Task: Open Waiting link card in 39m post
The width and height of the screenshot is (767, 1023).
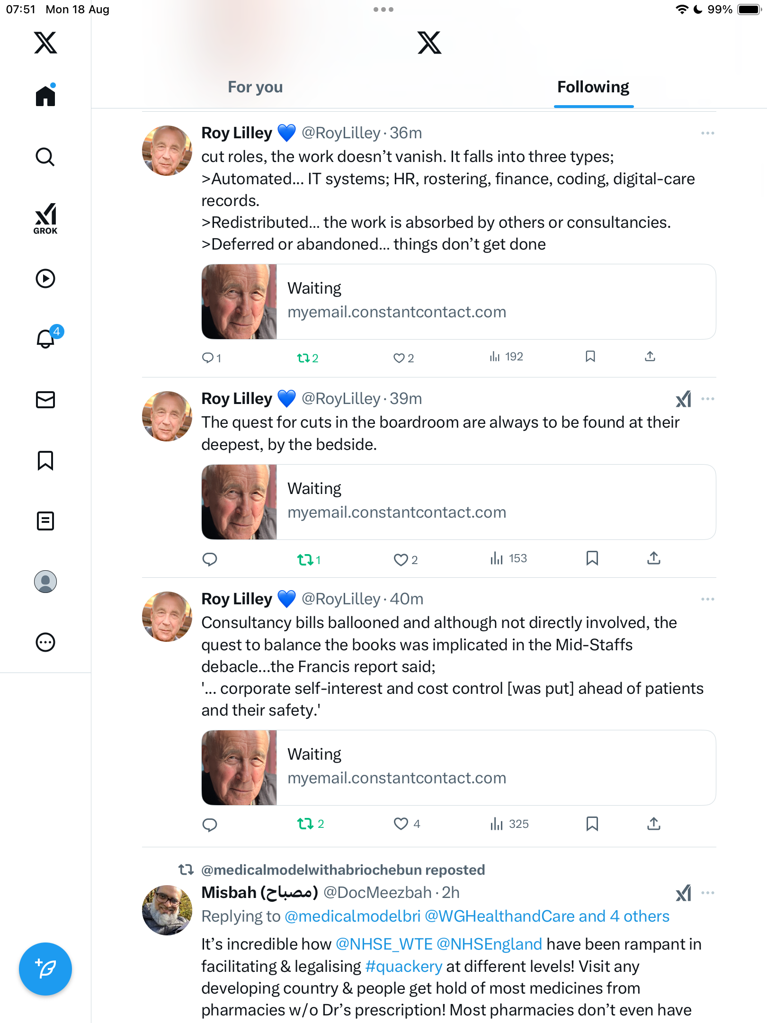Action: (x=458, y=502)
